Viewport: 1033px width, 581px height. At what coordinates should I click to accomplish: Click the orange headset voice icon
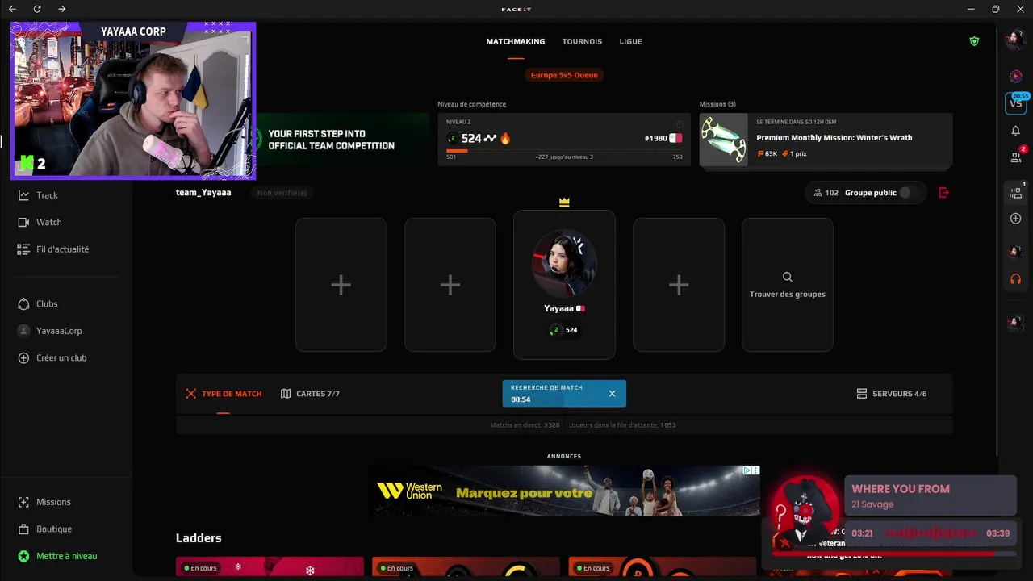[1016, 279]
